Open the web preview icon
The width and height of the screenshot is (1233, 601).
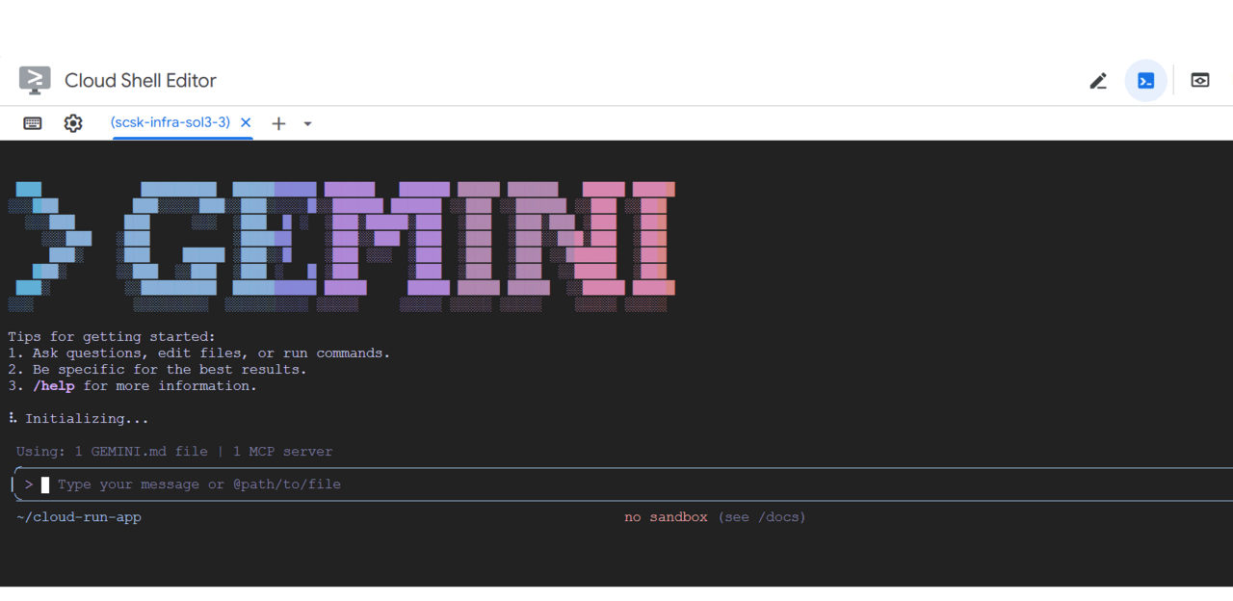(1199, 81)
